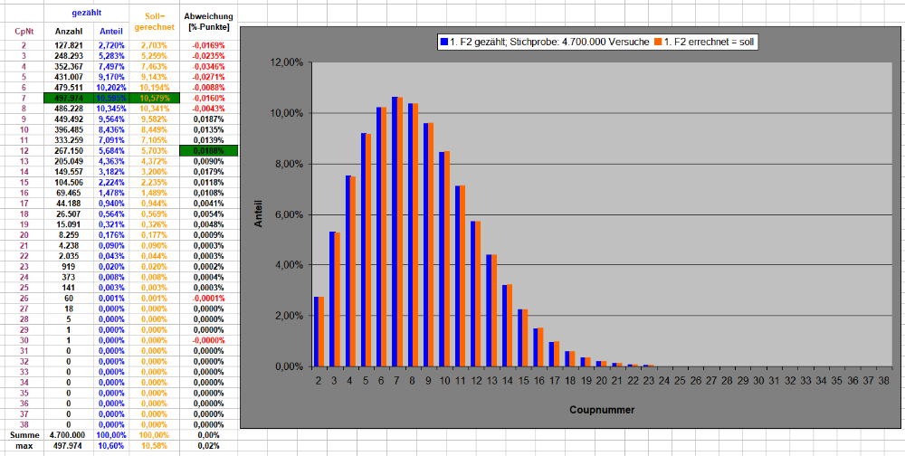Click the 'max' row label

coord(24,446)
